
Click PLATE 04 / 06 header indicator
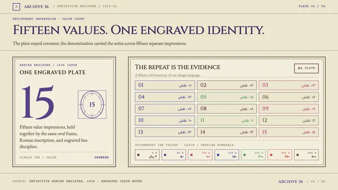click(x=312, y=6)
